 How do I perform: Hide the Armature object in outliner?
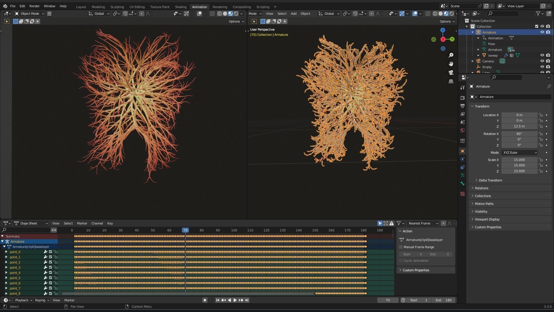tap(542, 32)
